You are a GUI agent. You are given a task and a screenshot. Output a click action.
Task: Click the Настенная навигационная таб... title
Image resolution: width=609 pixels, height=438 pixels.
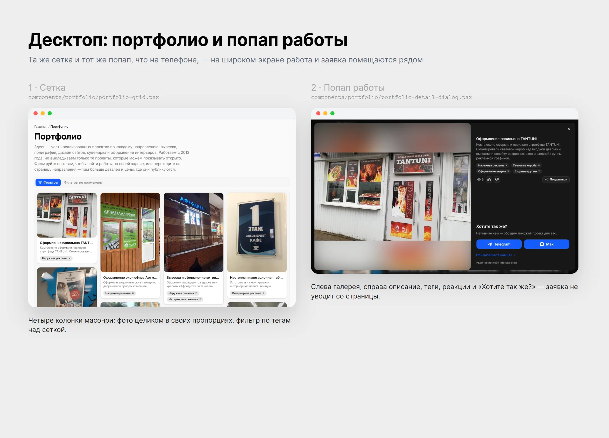(x=256, y=278)
